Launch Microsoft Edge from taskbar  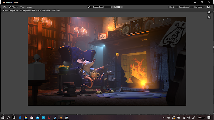click(20, 118)
